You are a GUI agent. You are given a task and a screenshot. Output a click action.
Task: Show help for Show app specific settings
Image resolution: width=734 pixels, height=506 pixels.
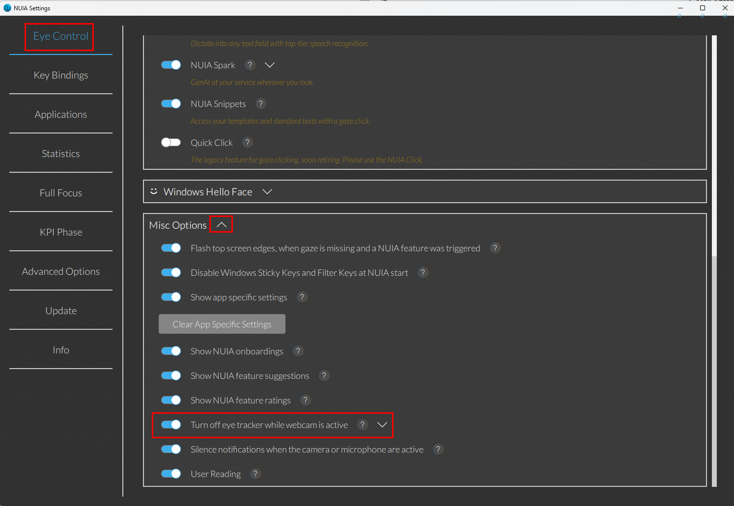302,297
